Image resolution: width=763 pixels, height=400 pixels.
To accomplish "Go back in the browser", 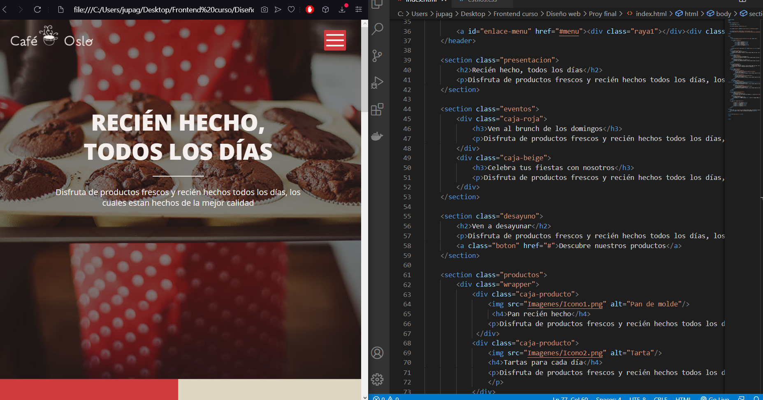I will point(5,9).
